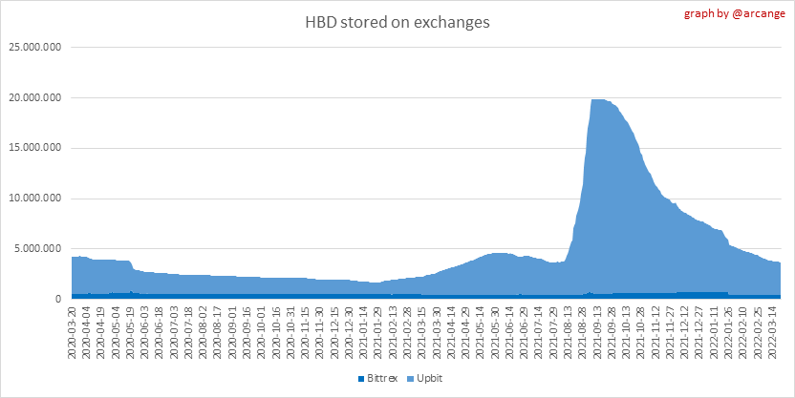This screenshot has width=795, height=398.
Task: Click the 20.000.000 y-axis label
Action: click(35, 97)
